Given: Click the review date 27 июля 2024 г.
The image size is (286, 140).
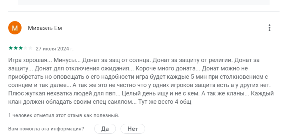Looking at the screenshot, I should click(55, 49).
